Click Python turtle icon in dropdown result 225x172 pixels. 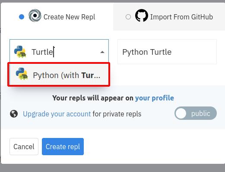pos(22,74)
